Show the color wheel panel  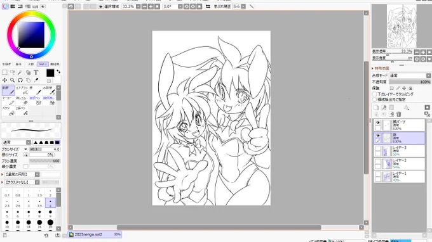click(x=5, y=6)
